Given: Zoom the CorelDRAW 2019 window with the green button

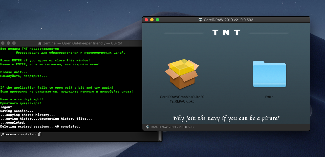Looking at the screenshot, I should coord(157,20).
